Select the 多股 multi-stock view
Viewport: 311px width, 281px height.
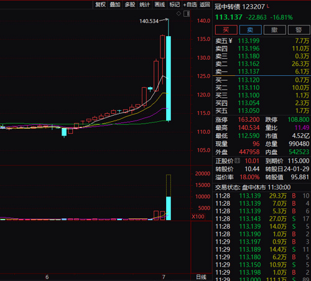130,4
